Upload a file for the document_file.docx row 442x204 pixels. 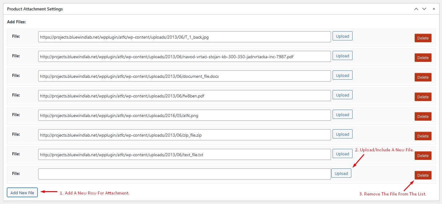coord(342,75)
